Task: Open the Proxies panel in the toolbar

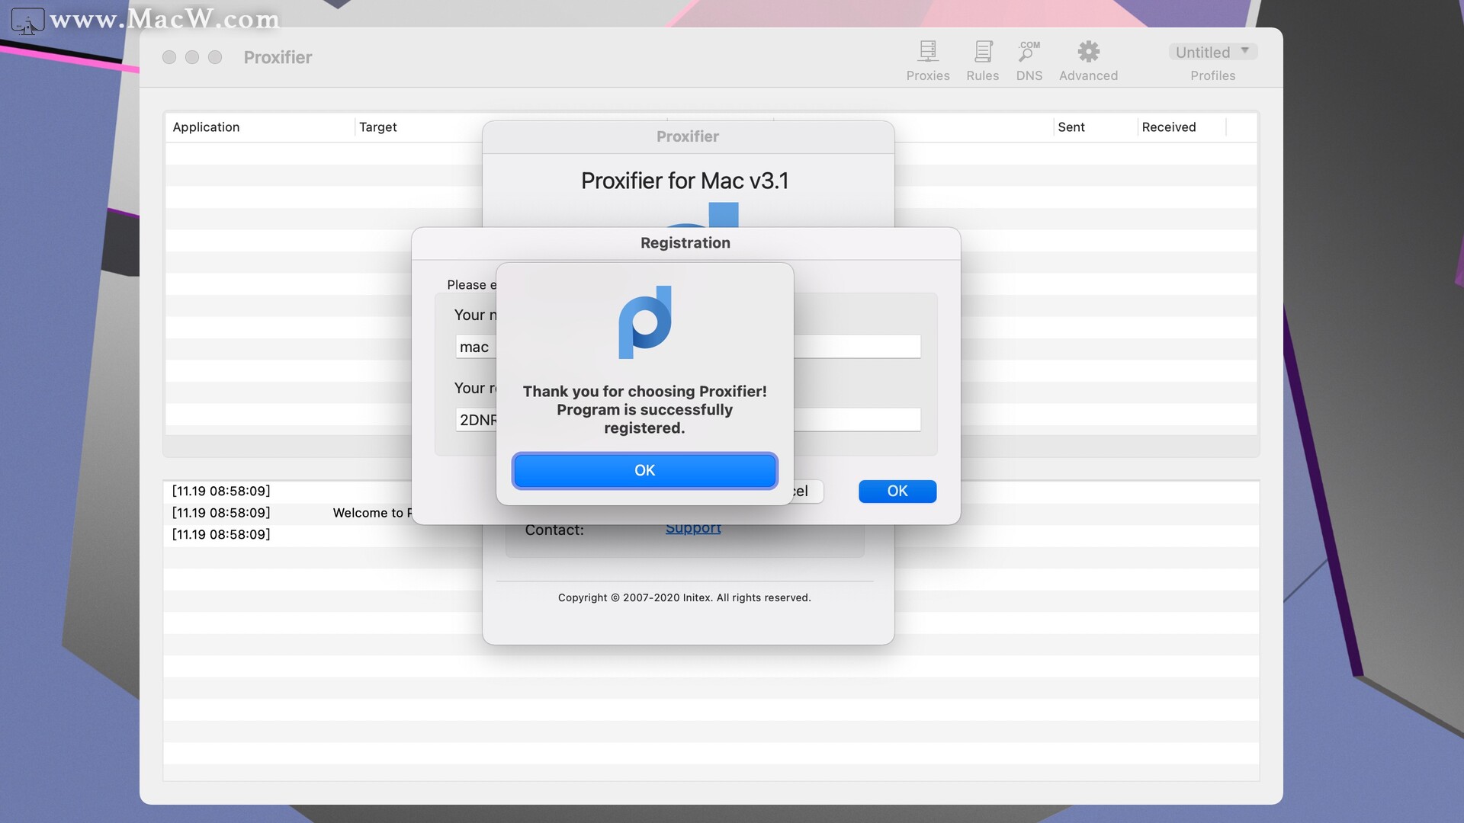Action: click(927, 59)
